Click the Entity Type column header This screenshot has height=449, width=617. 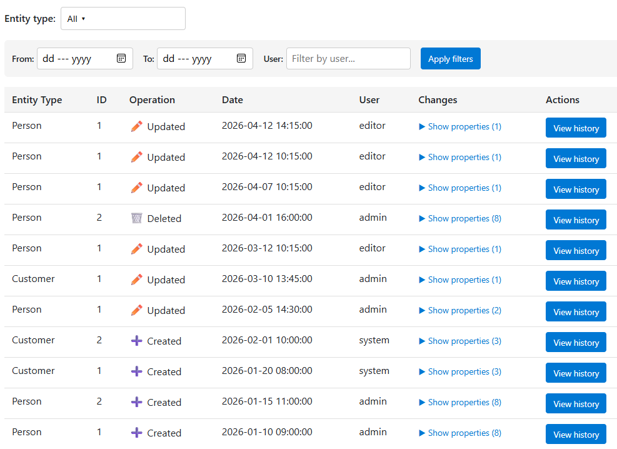(37, 100)
